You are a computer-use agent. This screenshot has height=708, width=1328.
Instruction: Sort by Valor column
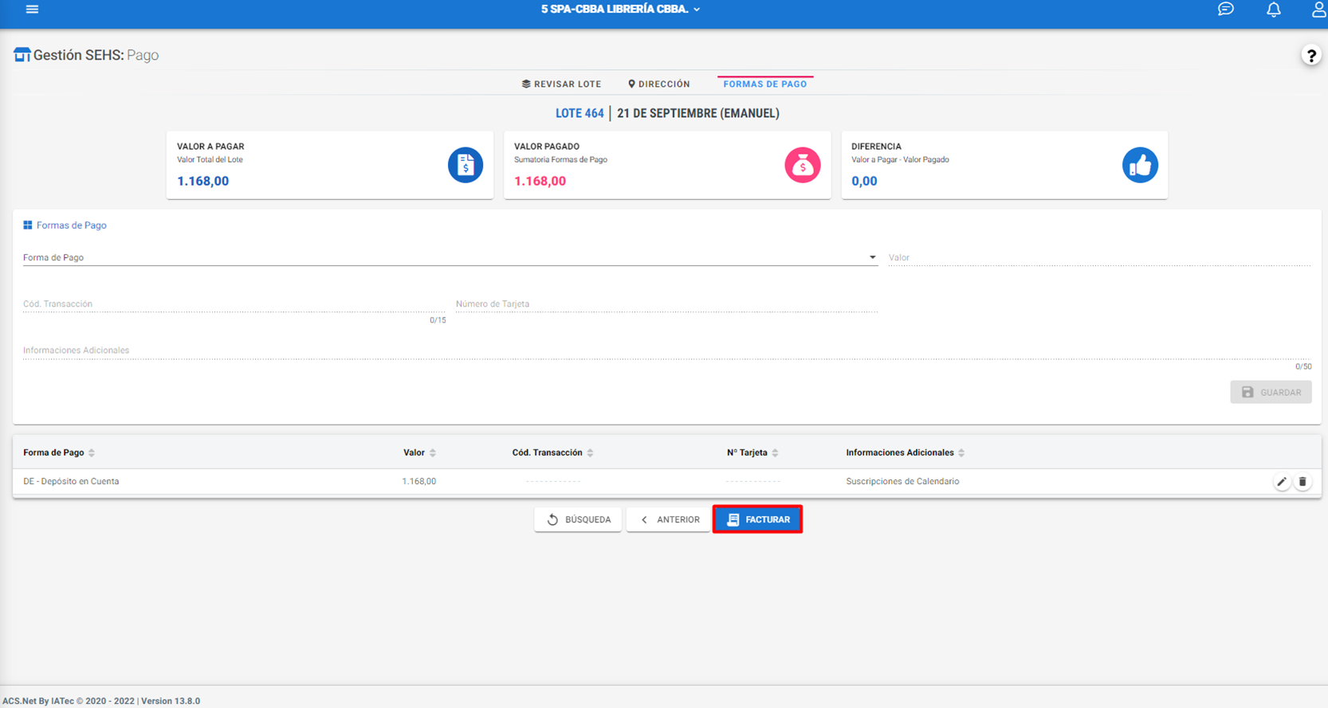pyautogui.click(x=433, y=453)
